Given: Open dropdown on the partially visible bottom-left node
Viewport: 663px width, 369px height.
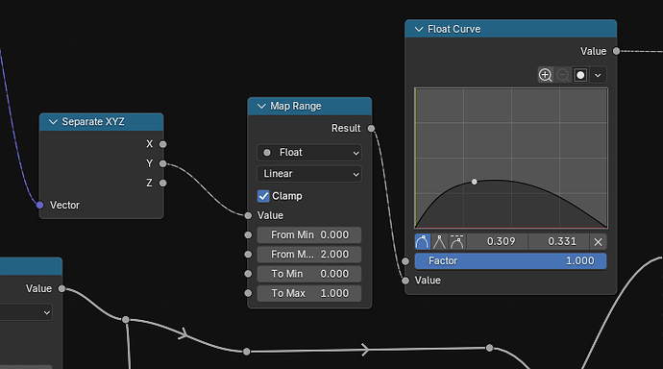Looking at the screenshot, I should 25,312.
